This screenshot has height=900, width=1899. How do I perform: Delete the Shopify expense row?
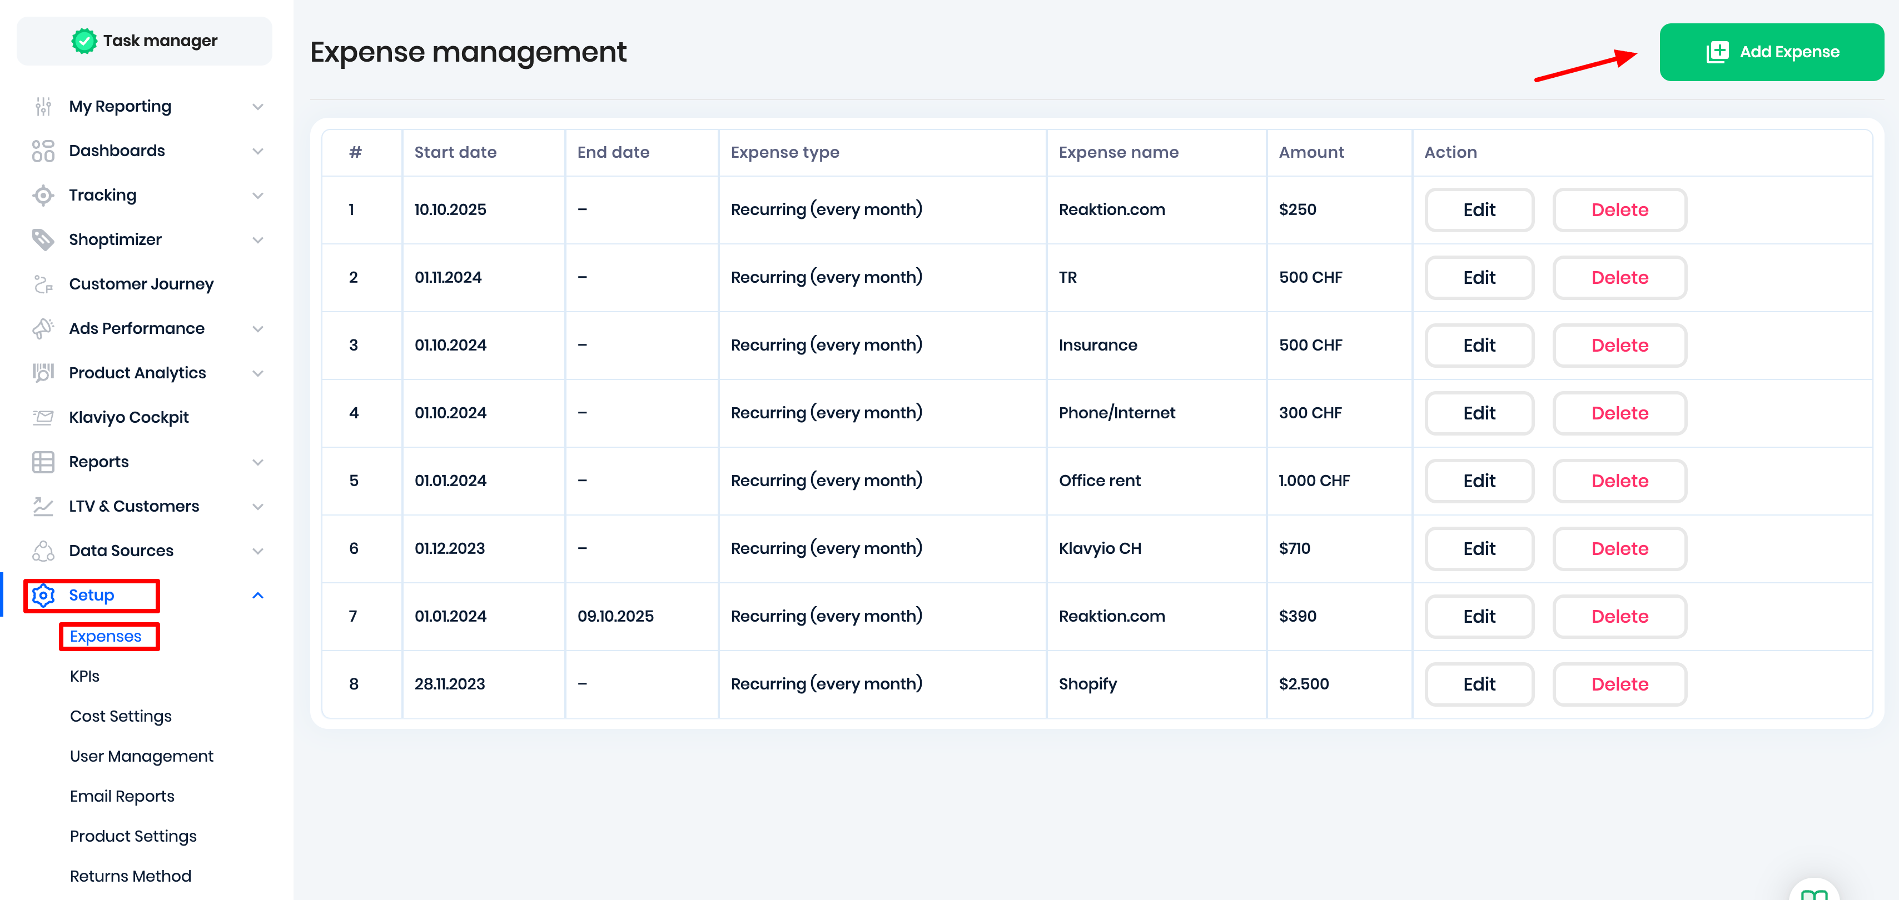(x=1619, y=684)
